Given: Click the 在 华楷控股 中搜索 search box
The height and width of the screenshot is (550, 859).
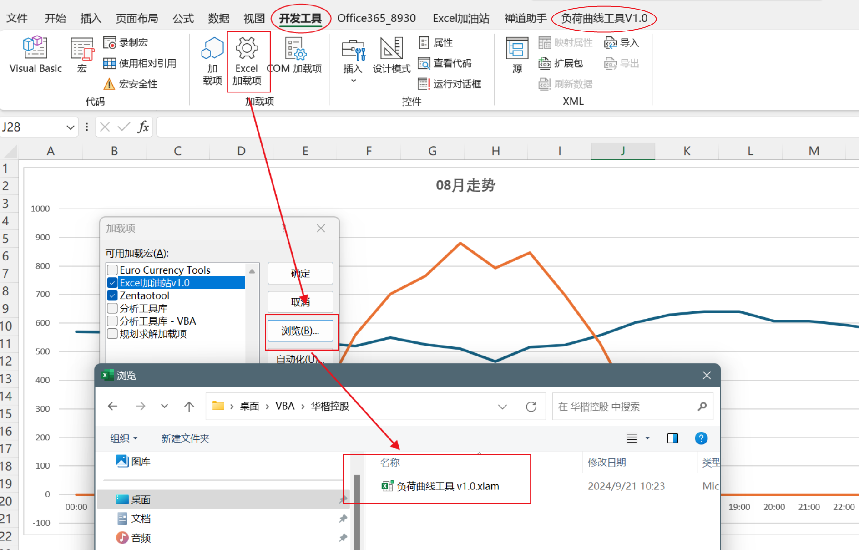Looking at the screenshot, I should click(x=632, y=407).
